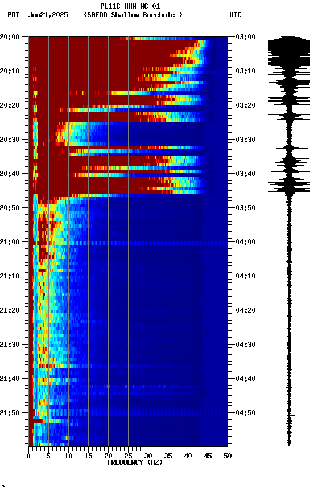Click the 03:20 UTC time label

246,105
